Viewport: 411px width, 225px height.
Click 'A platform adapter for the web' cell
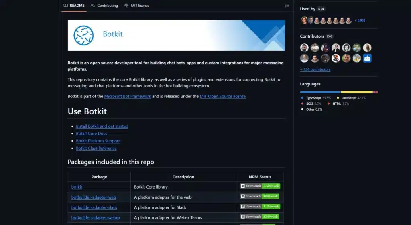(x=183, y=197)
